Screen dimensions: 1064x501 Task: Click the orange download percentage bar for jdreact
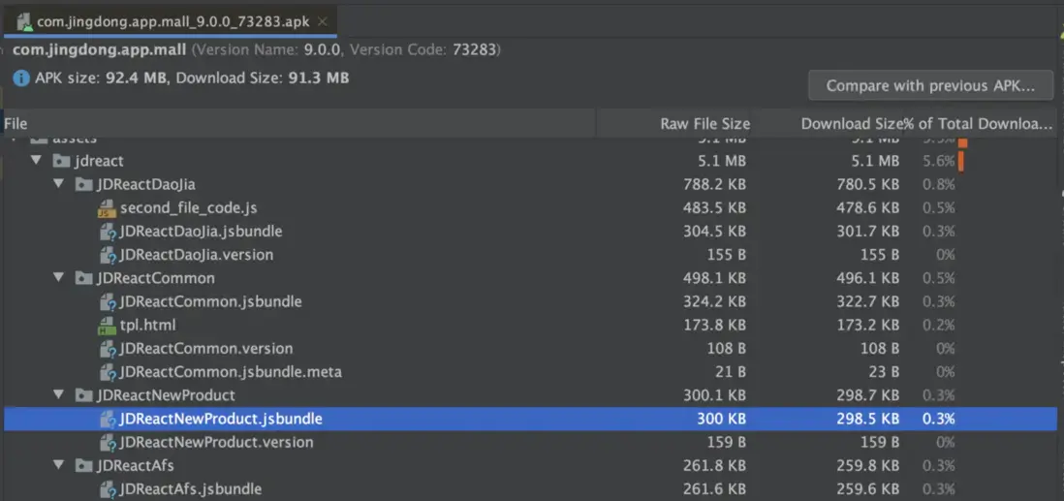[x=961, y=161]
